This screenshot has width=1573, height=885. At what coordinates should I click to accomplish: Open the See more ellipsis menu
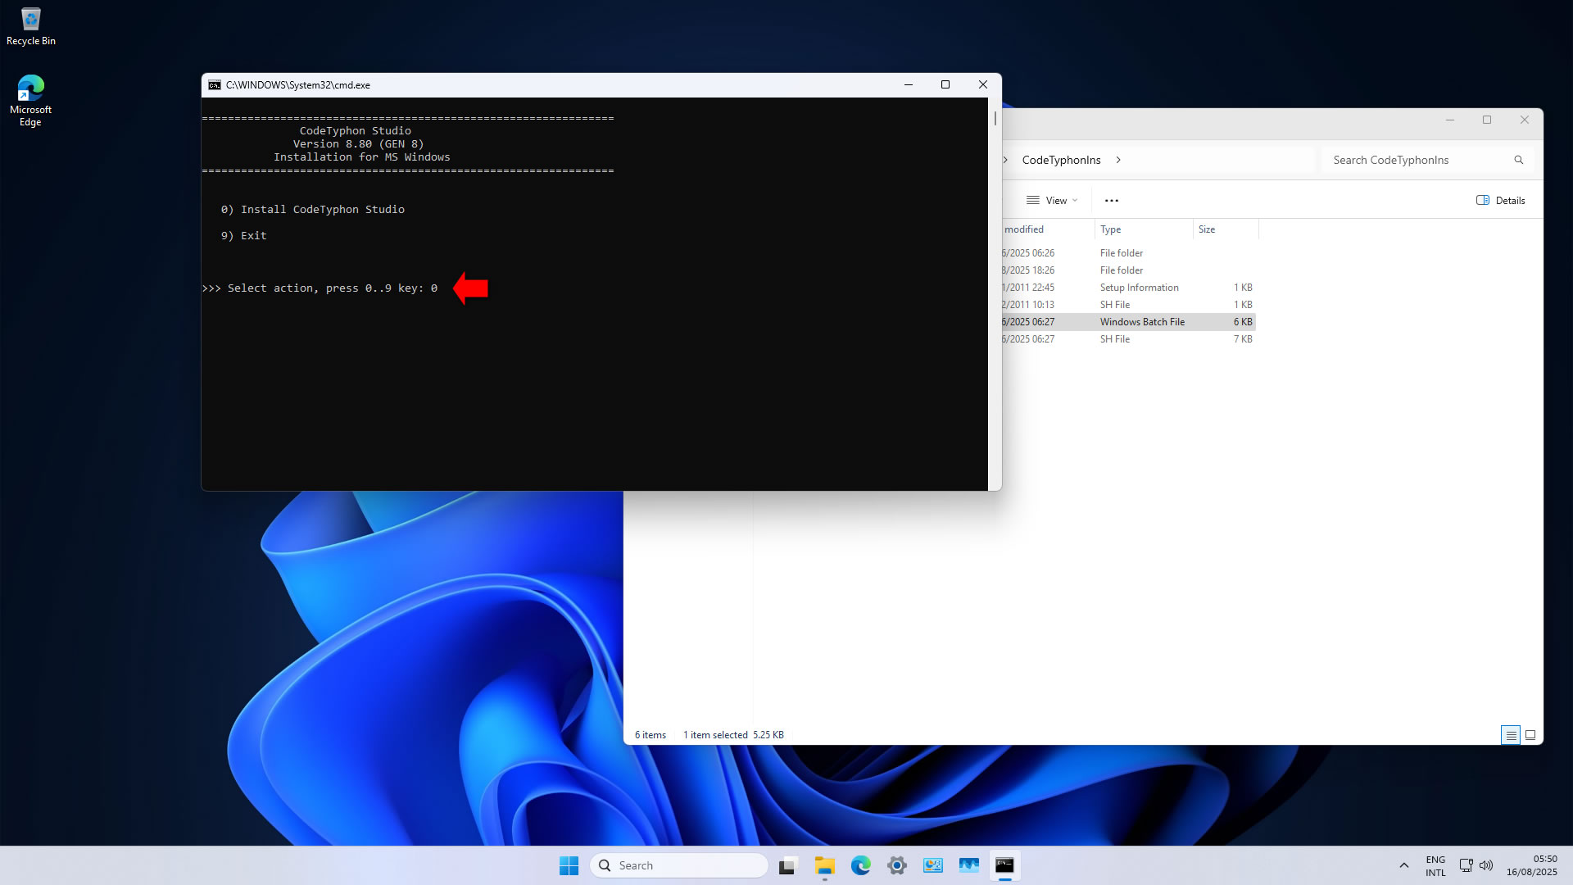pos(1111,200)
